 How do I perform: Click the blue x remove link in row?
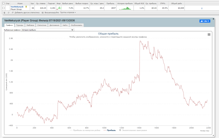click(x=202, y=8)
